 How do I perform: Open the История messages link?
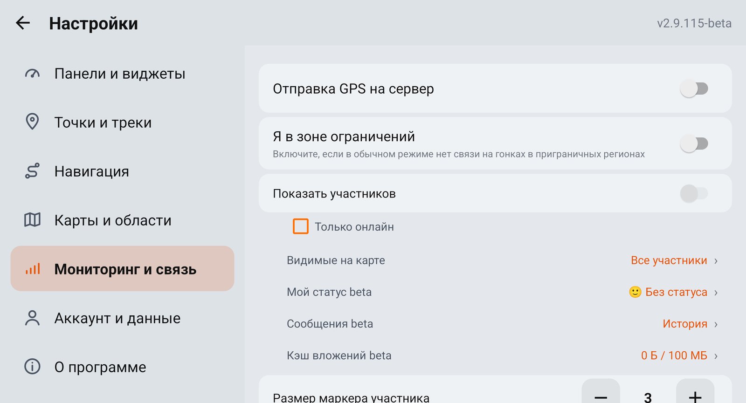685,324
